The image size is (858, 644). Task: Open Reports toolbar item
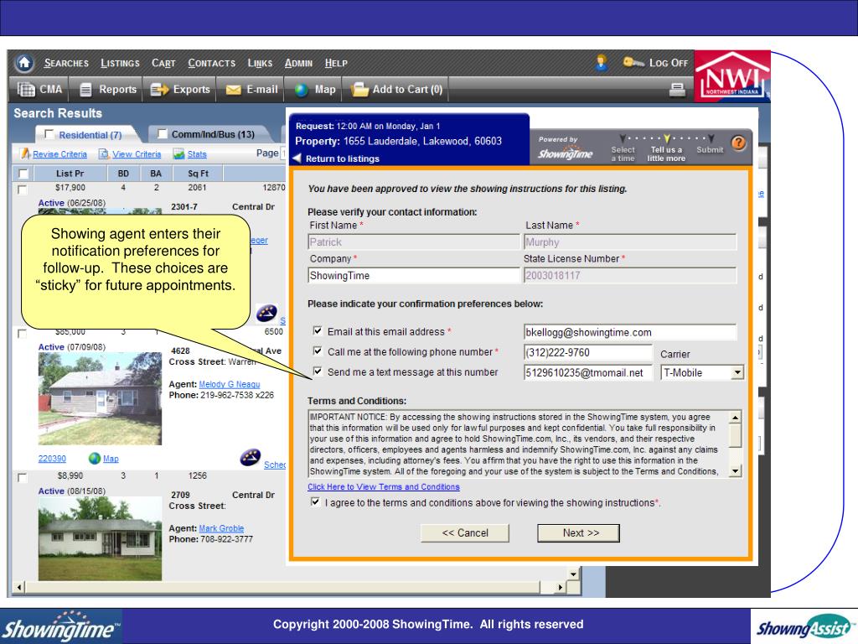(x=108, y=89)
